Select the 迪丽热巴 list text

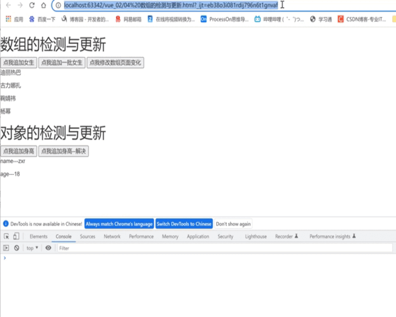pyautogui.click(x=11, y=73)
